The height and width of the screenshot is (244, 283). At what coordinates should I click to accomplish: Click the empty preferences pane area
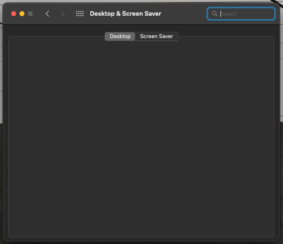(x=141, y=137)
